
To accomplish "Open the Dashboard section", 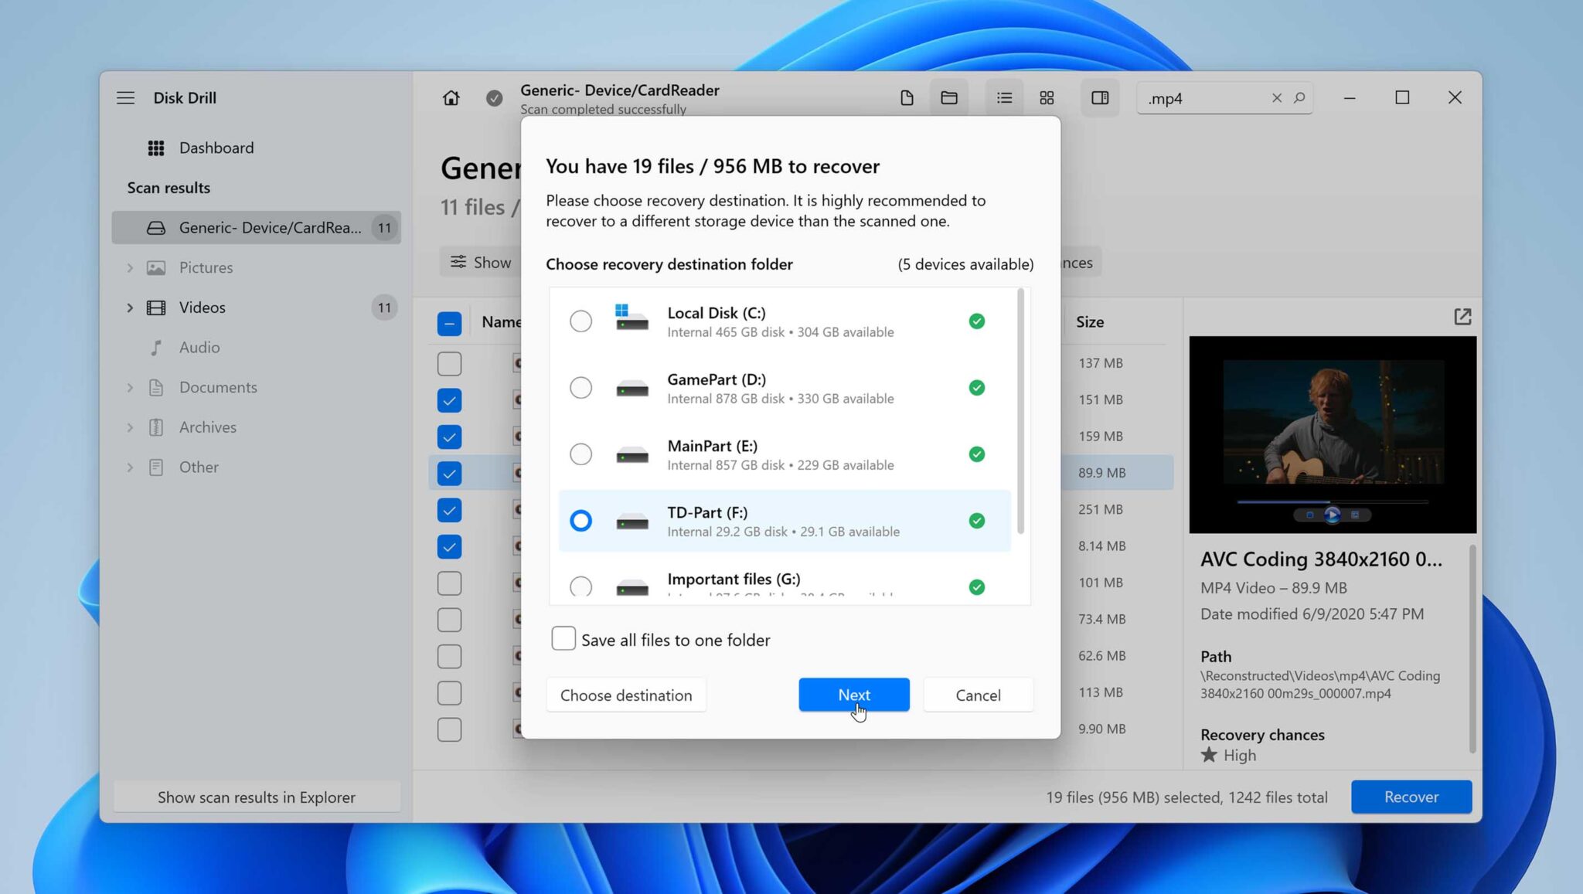I will tap(216, 148).
